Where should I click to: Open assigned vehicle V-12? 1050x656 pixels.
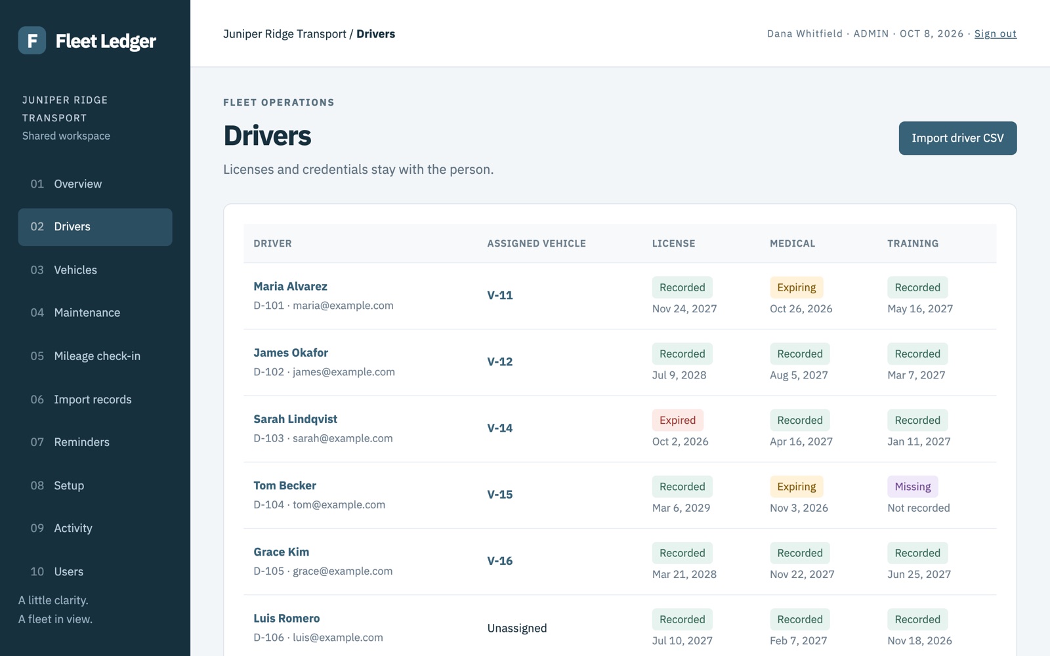(x=500, y=362)
